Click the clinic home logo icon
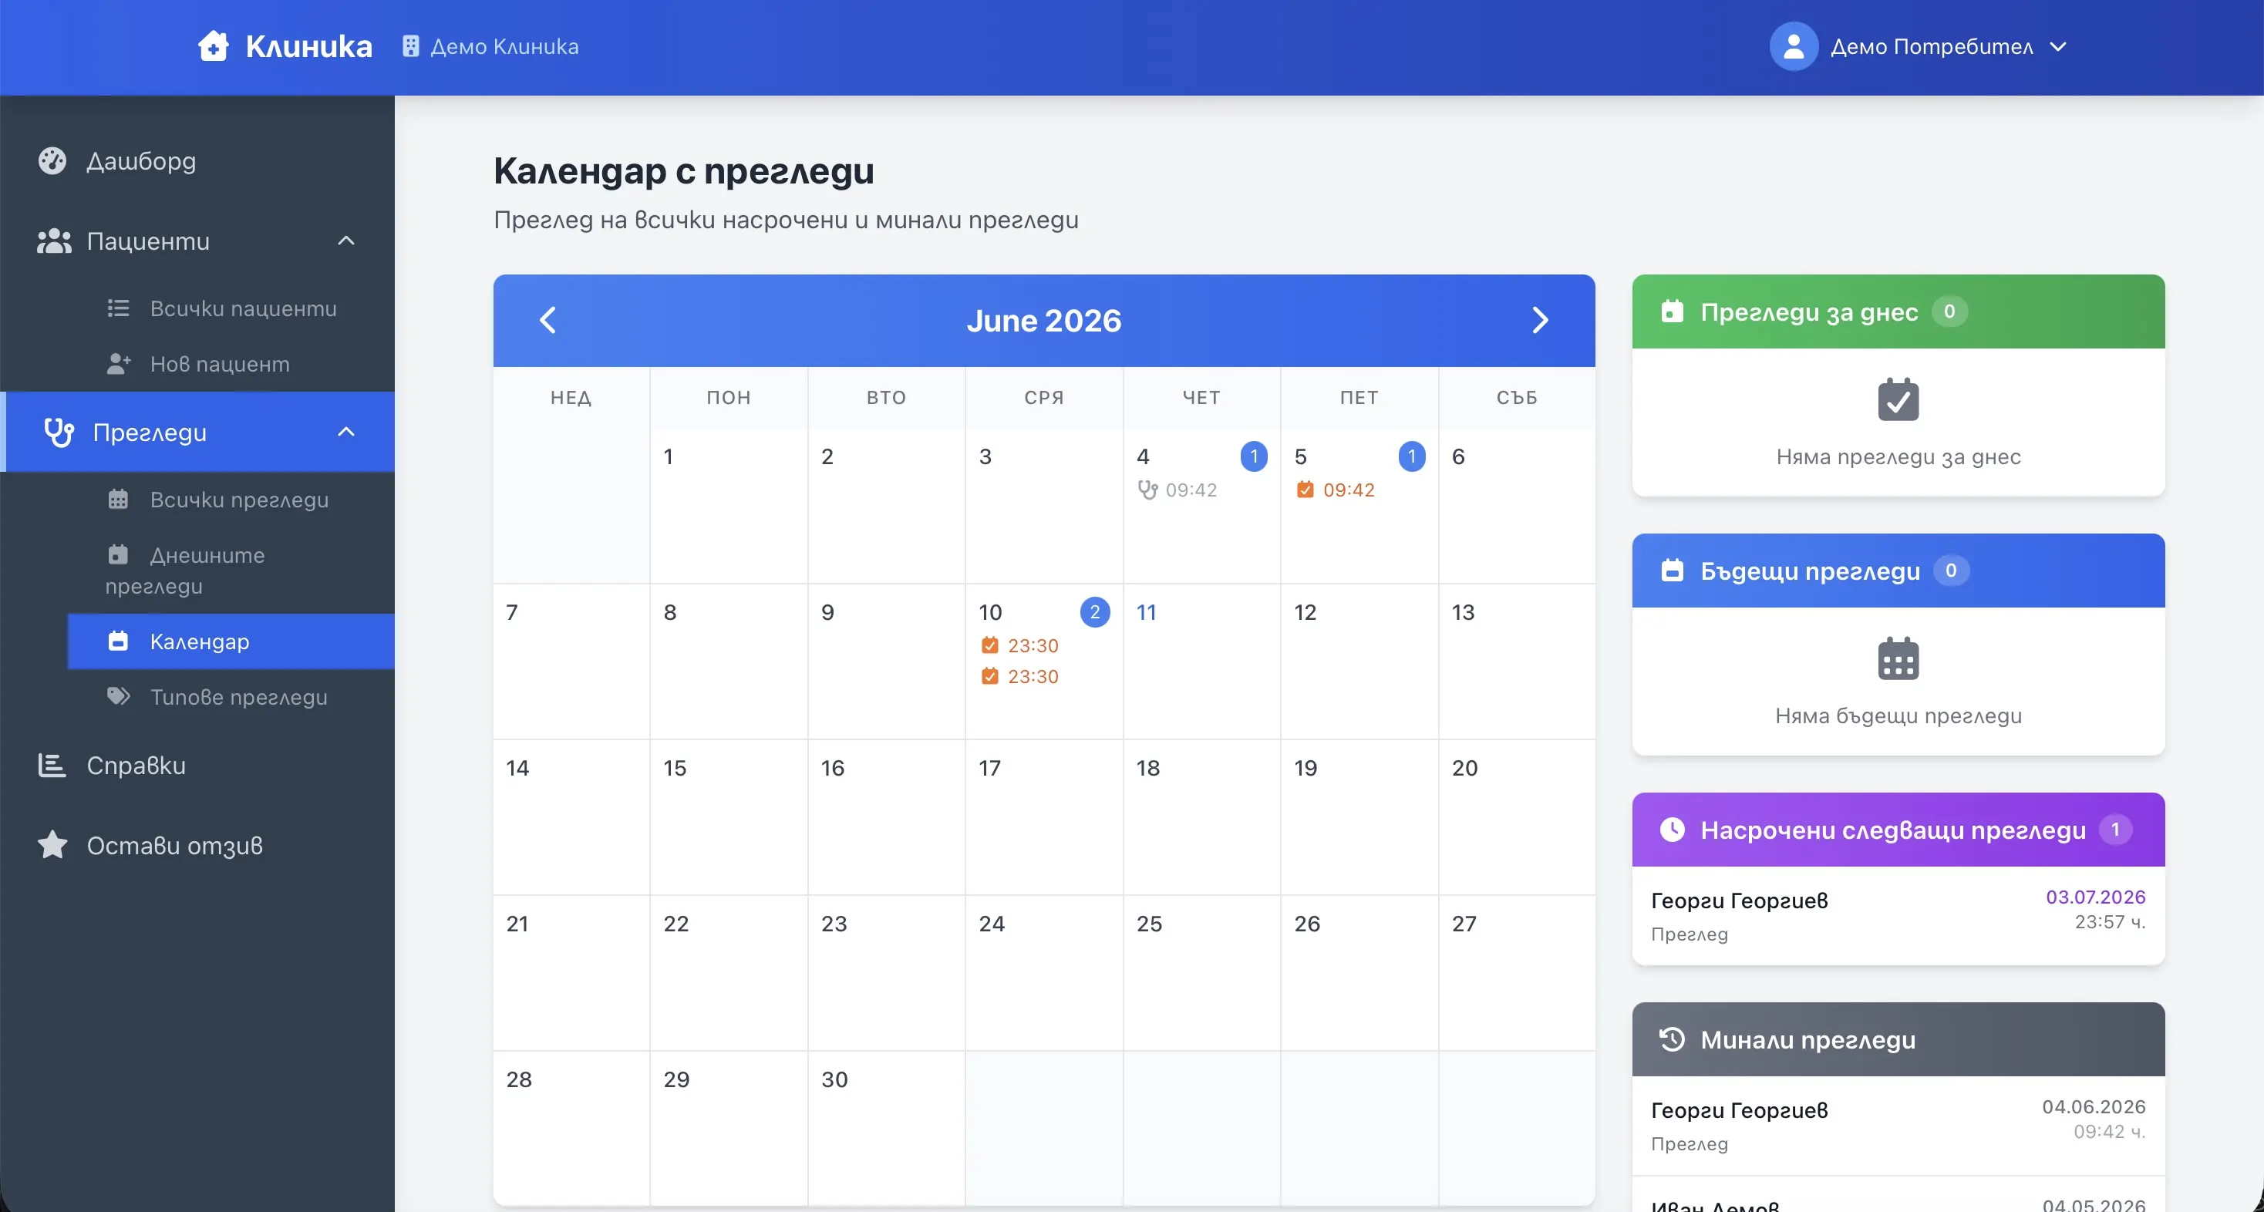The height and width of the screenshot is (1212, 2264). tap(213, 45)
